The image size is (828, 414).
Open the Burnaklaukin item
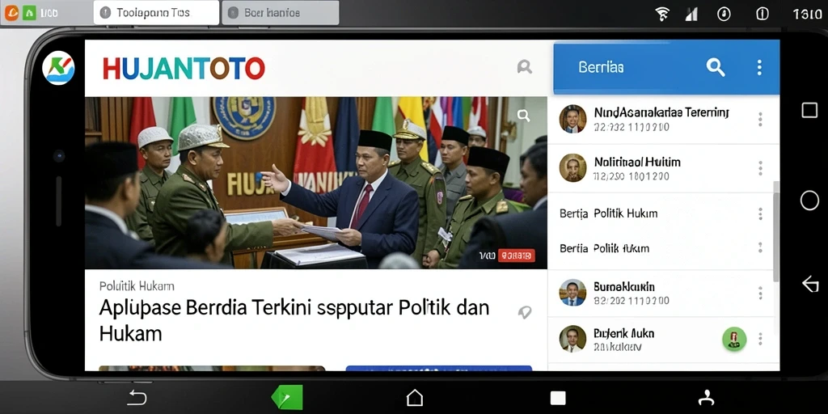tap(663, 293)
